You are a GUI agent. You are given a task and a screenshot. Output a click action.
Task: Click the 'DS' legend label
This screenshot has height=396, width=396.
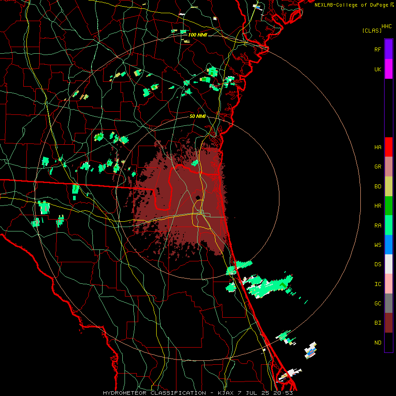pyautogui.click(x=378, y=264)
